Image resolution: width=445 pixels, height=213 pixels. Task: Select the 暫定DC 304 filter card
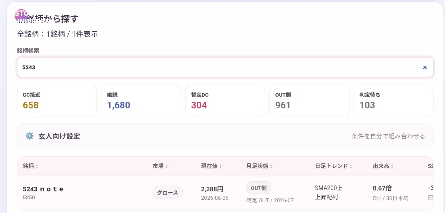coord(225,100)
